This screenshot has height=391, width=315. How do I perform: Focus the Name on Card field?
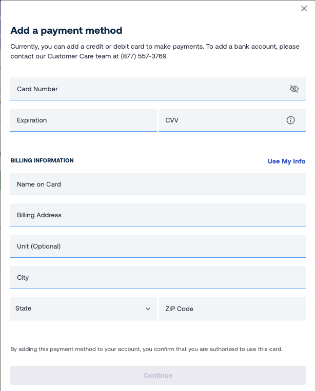click(157, 184)
